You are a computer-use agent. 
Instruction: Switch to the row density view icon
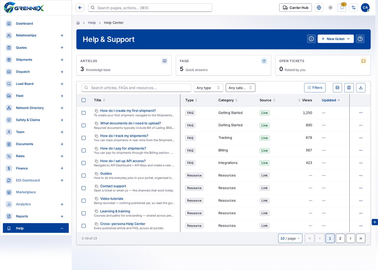pos(337,88)
